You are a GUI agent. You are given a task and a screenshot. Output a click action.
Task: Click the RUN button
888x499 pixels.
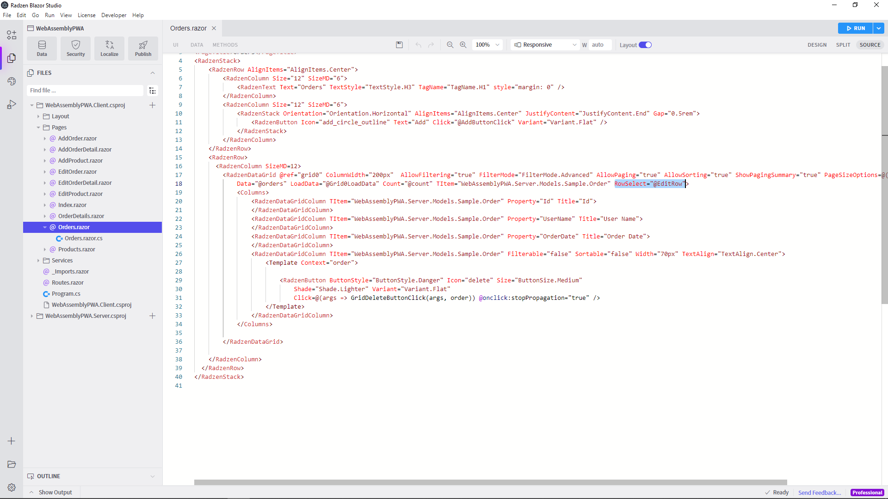coord(856,28)
